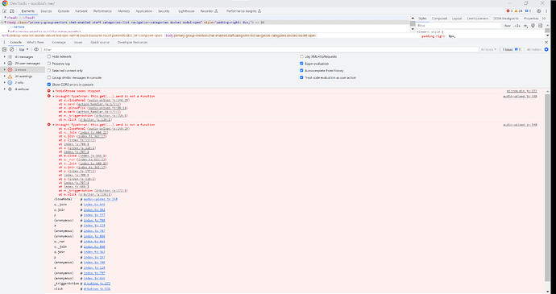Switch to the Sources panel tab

[x=46, y=11]
